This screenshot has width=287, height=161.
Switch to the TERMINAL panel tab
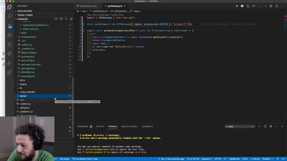point(113,127)
